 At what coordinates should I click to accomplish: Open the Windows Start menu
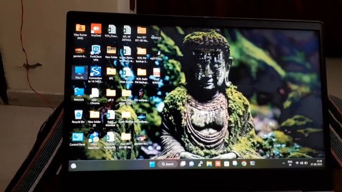[x=152, y=164]
